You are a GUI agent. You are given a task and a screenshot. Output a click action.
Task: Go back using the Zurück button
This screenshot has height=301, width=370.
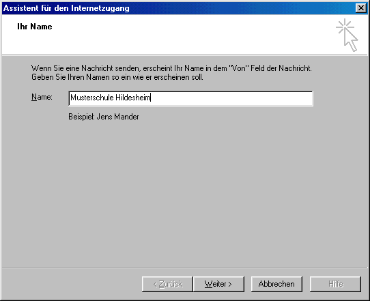[x=167, y=284]
